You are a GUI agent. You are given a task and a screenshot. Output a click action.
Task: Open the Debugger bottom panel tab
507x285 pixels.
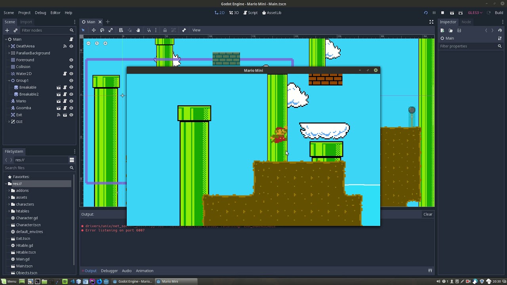109,271
